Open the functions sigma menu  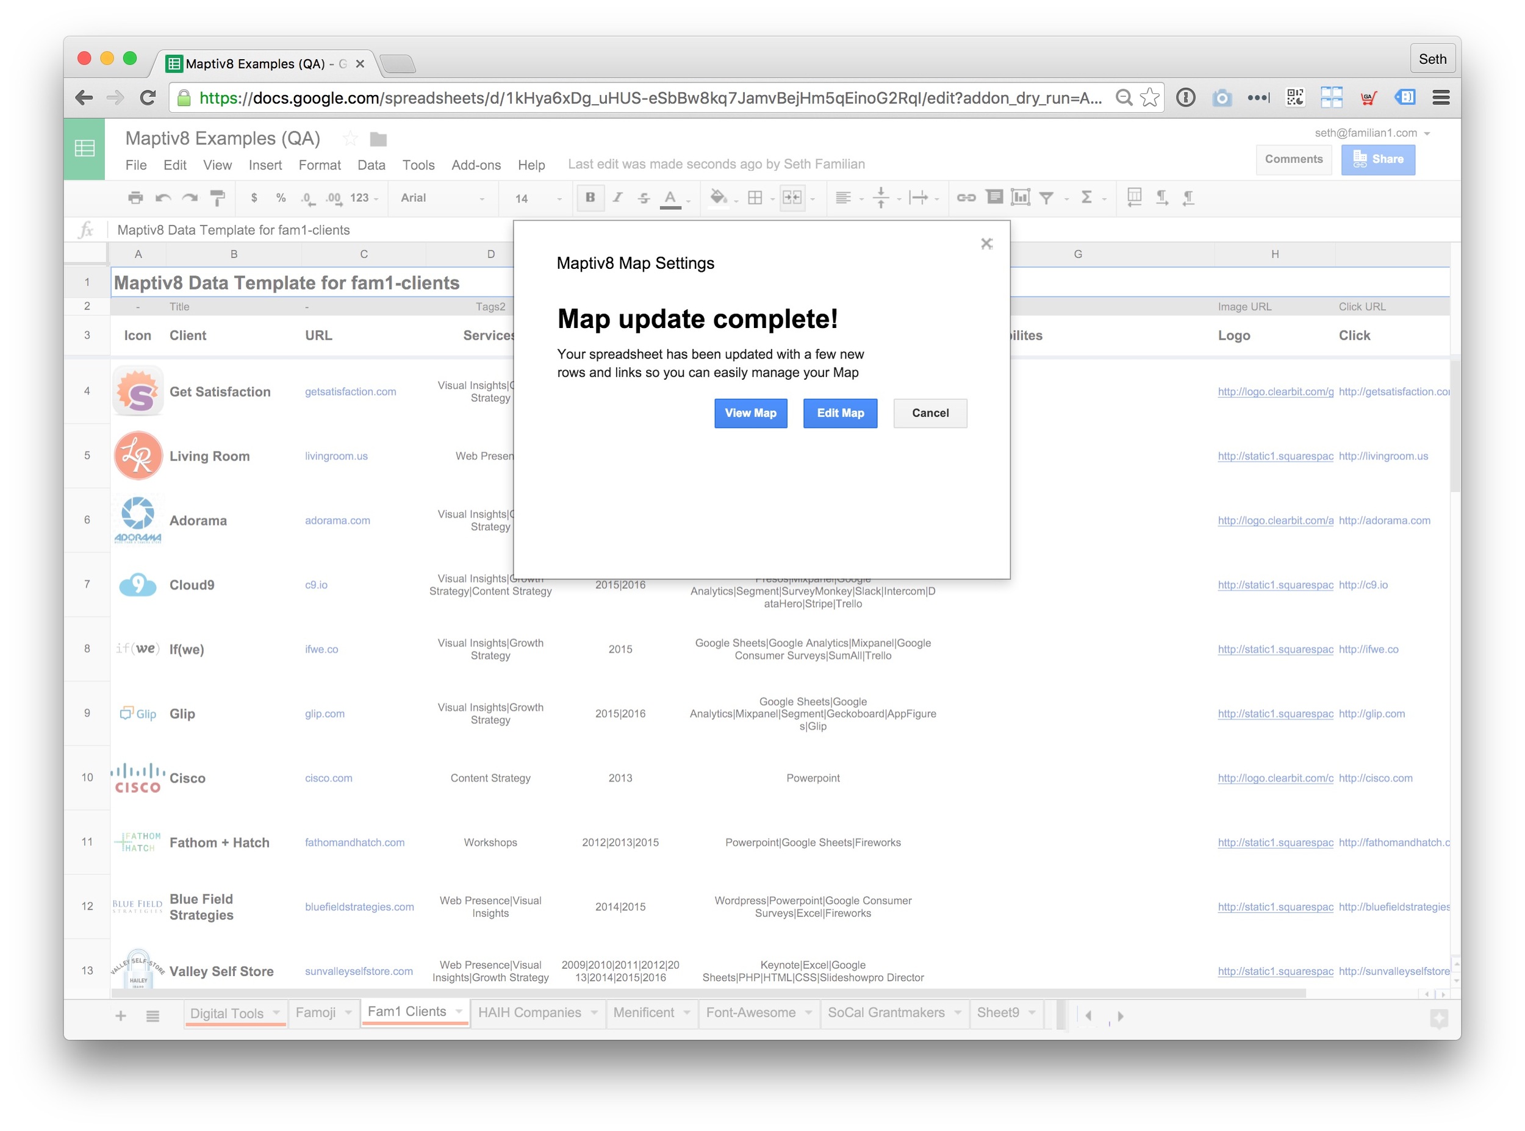point(1087,197)
